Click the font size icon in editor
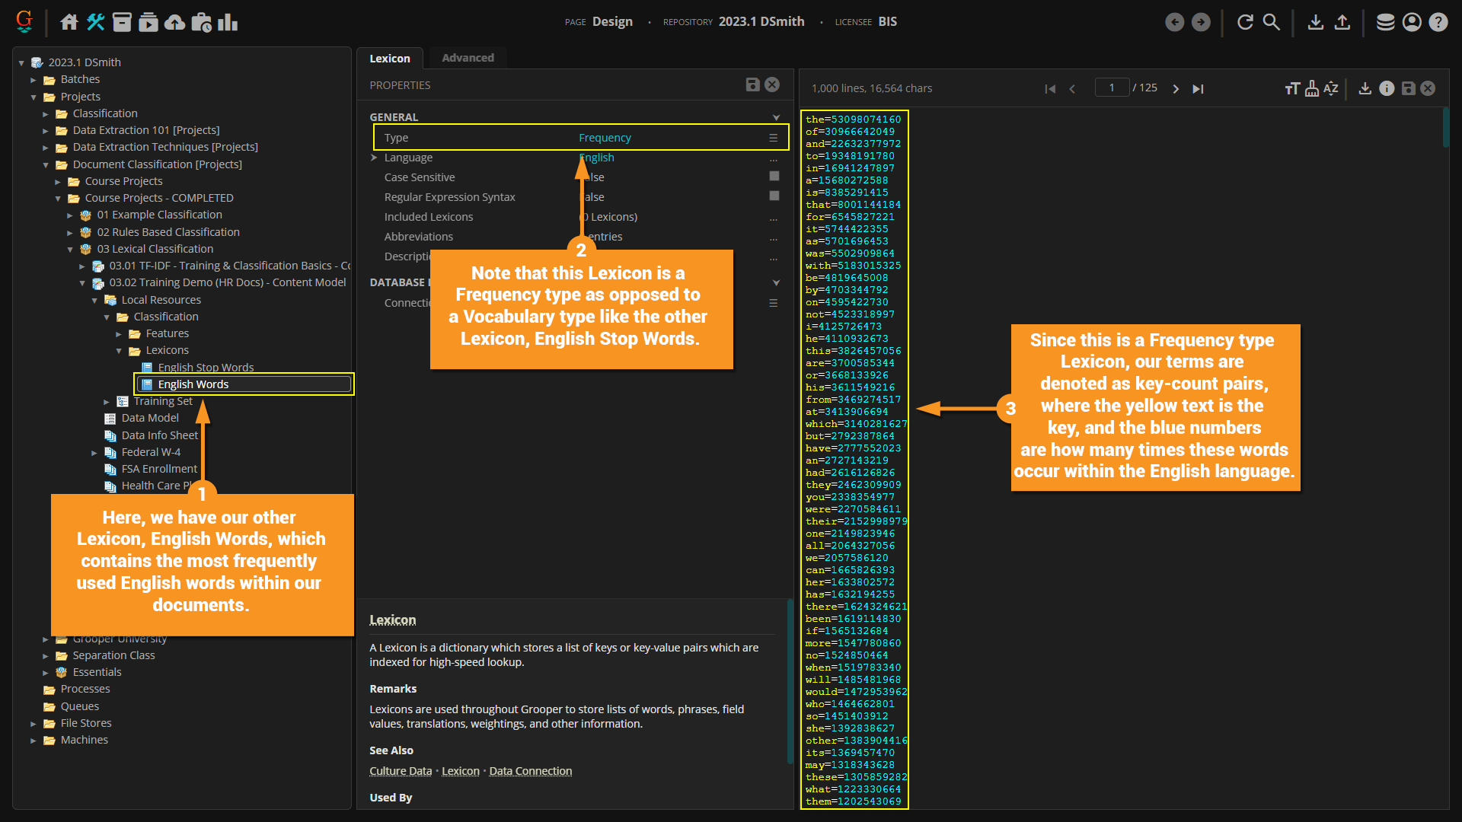Image resolution: width=1462 pixels, height=822 pixels. [1292, 88]
